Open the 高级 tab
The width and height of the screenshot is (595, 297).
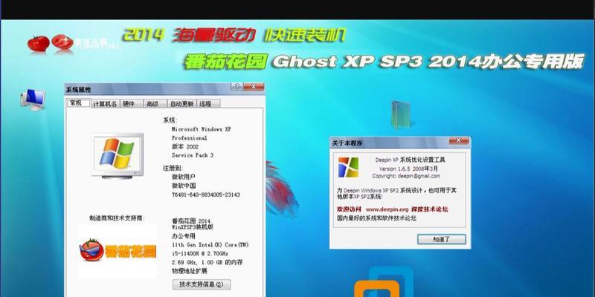[x=155, y=104]
